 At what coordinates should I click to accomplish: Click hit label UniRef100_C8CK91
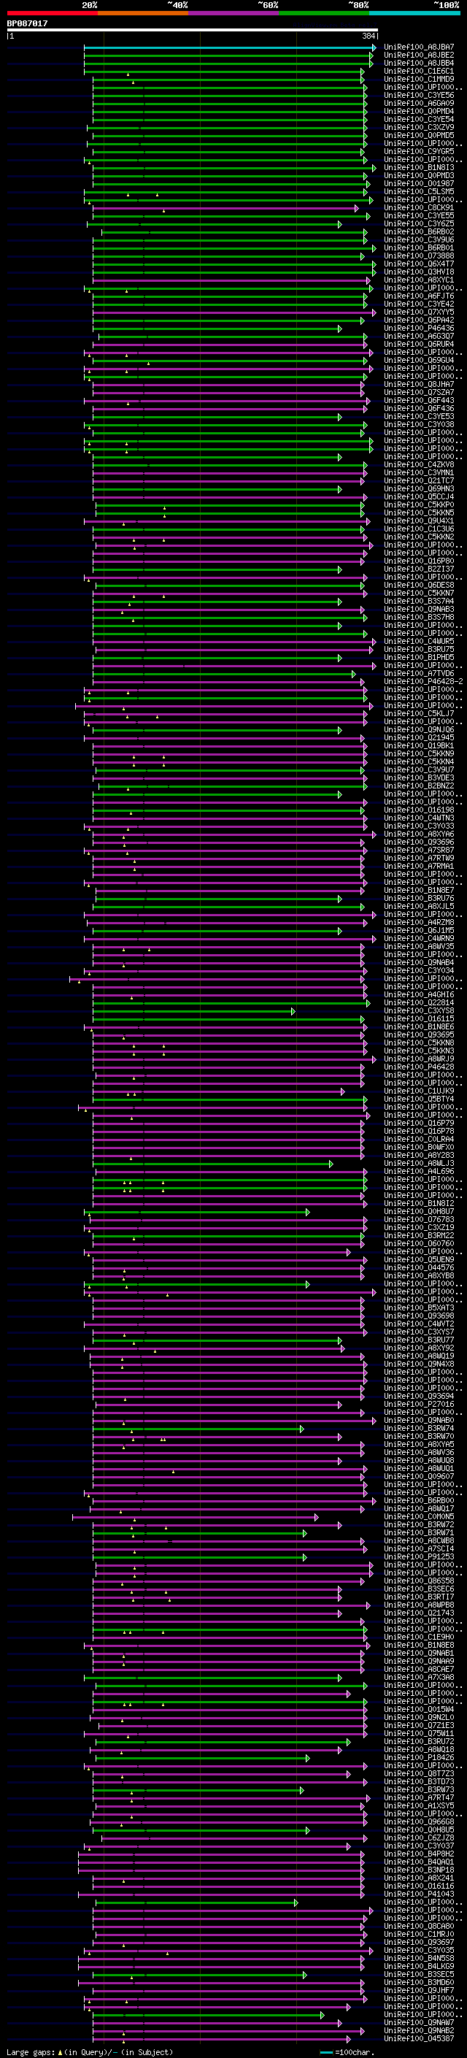[x=419, y=208]
